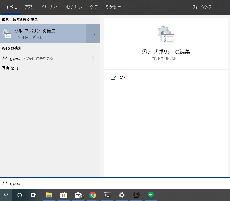Open the Mail app icon
The image size is (230, 201).
(78, 195)
